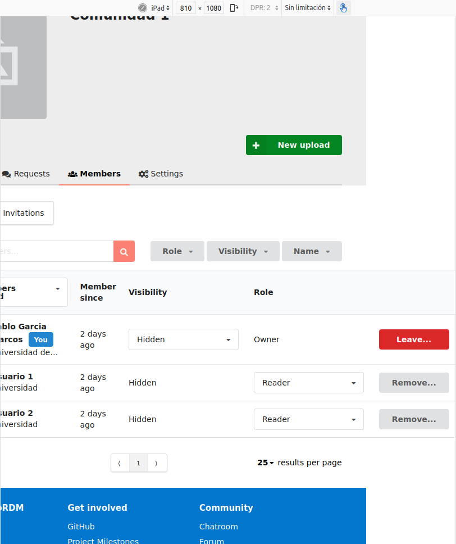
Task: Open the Name sort dropdown
Action: (x=312, y=251)
